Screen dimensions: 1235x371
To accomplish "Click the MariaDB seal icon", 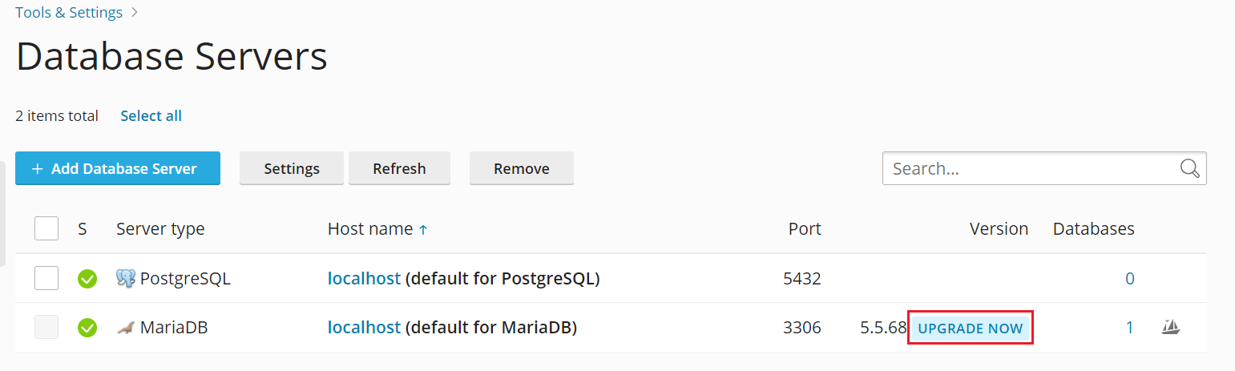I will (x=125, y=327).
